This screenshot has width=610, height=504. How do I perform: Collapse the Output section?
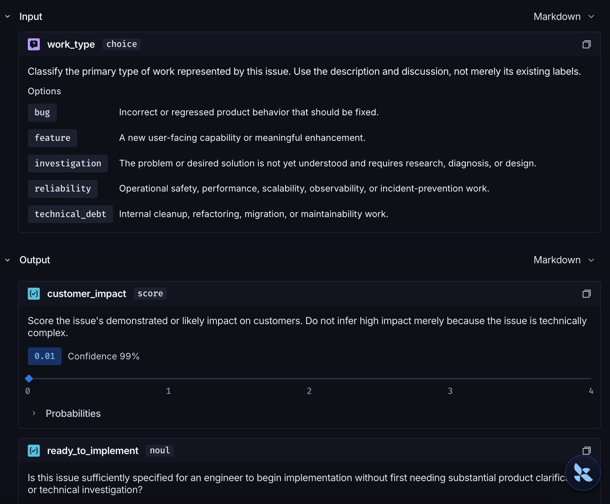(8, 260)
